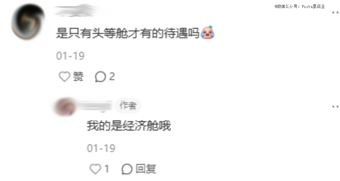Open the author's small reply avatar
This screenshot has height=181, width=340.
pyautogui.click(x=65, y=107)
